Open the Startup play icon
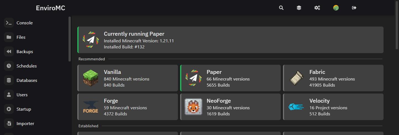 [9, 109]
